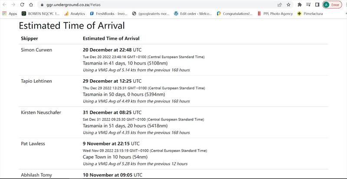
Task: Open the Extensions puzzle icon
Action: [x=300, y=5]
